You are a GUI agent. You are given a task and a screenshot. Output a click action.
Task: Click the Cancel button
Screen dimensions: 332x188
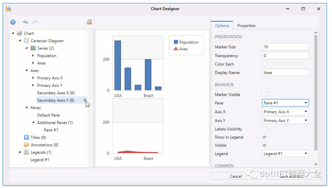point(236,176)
